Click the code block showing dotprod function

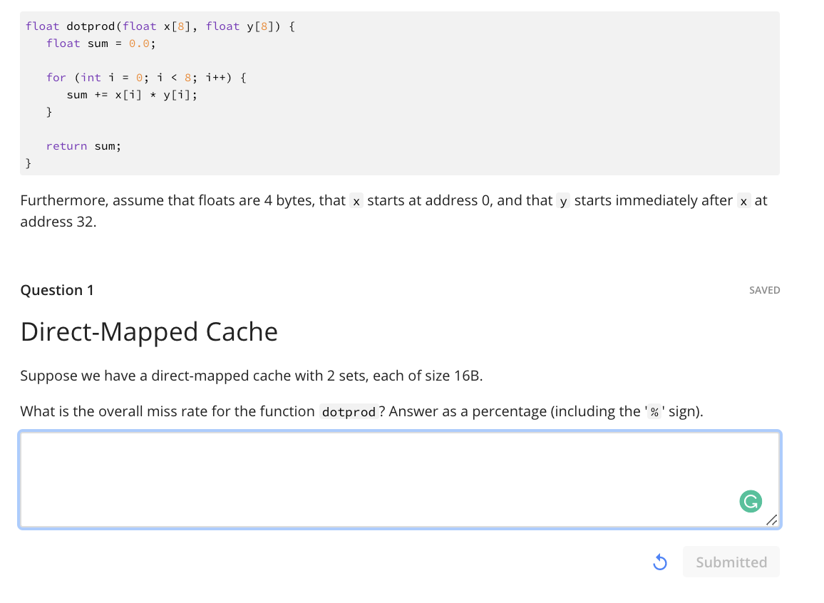399,93
